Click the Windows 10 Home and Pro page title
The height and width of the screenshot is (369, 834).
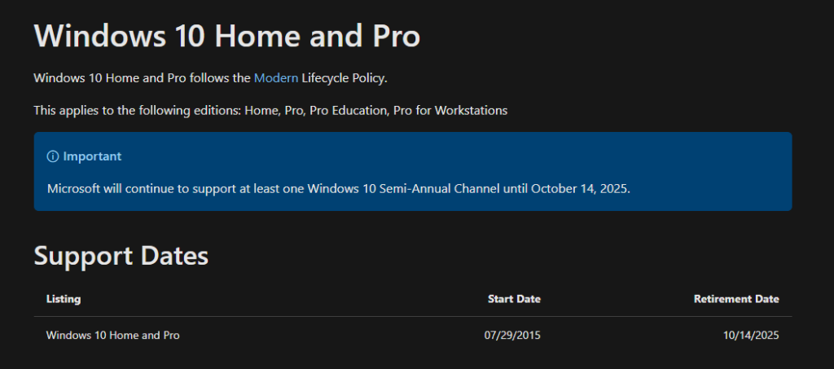click(227, 36)
